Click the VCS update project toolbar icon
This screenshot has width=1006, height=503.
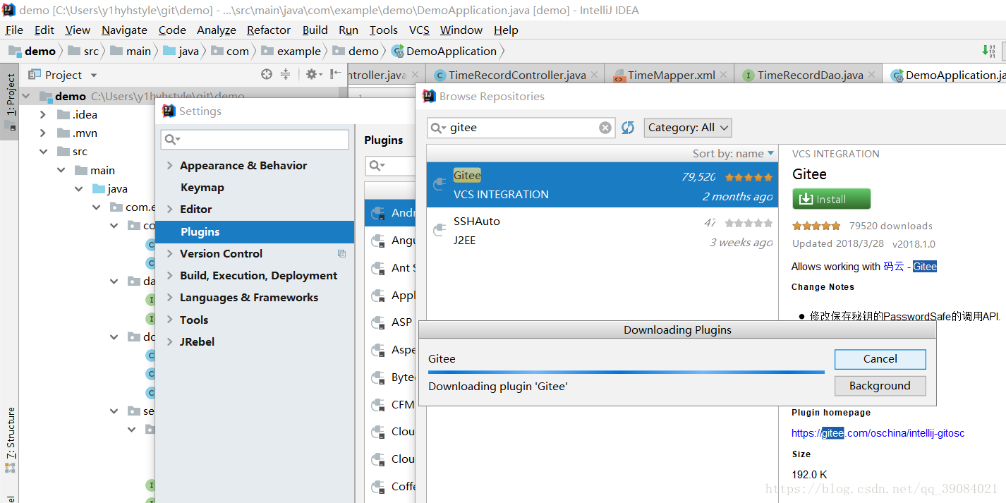[989, 51]
